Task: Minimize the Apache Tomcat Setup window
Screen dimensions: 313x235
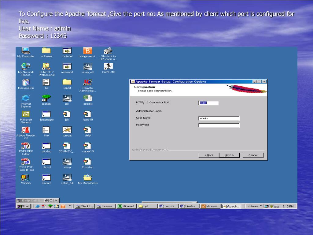Action: [x=255, y=81]
